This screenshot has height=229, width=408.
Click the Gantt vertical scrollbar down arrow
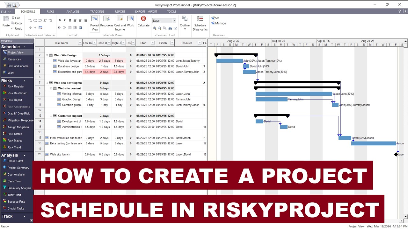[406, 217]
